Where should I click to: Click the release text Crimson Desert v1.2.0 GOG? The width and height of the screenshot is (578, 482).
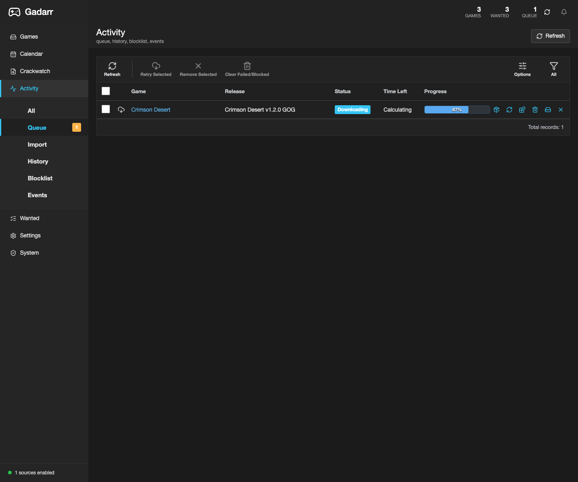[260, 110]
